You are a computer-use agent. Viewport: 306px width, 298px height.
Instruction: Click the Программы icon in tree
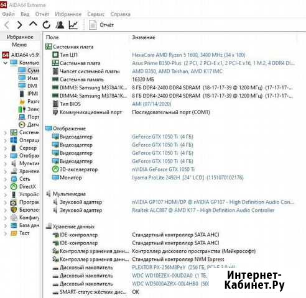pyautogui.click(x=14, y=202)
